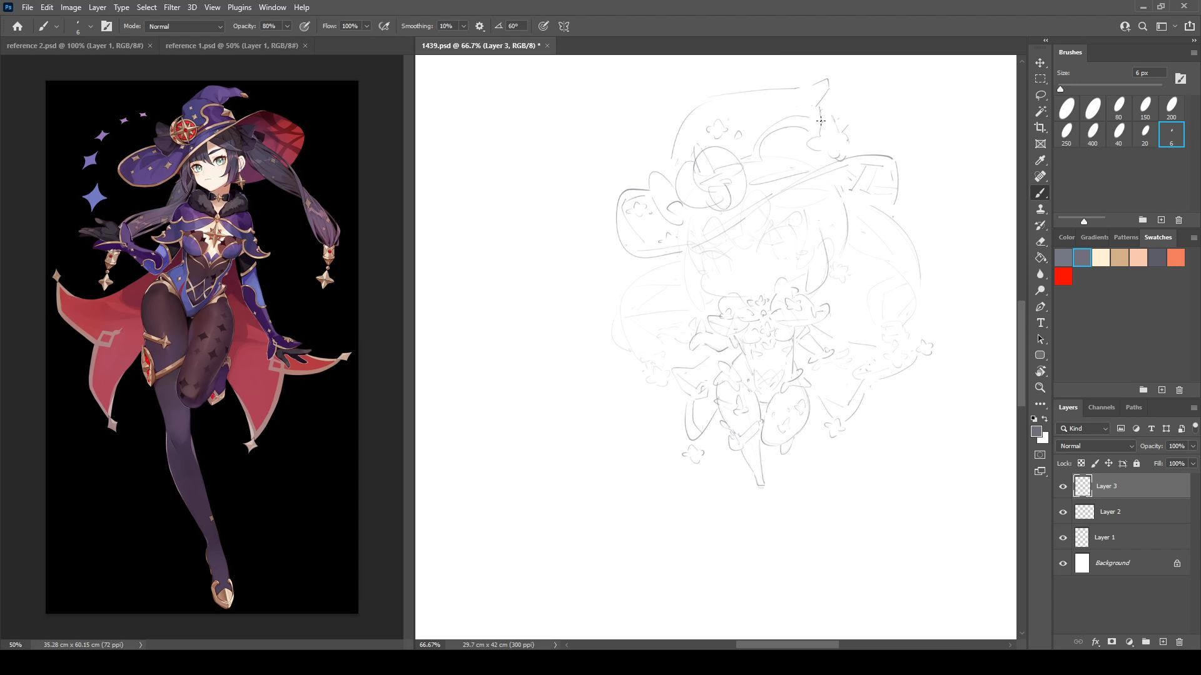Open the Smoothing options gear

480,26
